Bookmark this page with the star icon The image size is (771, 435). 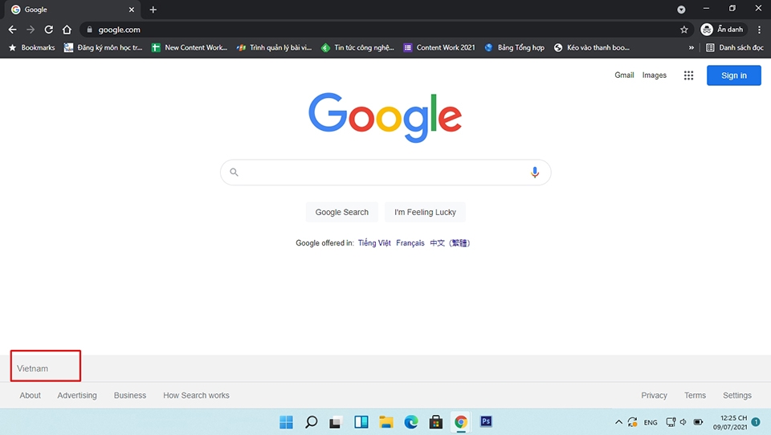pos(684,30)
